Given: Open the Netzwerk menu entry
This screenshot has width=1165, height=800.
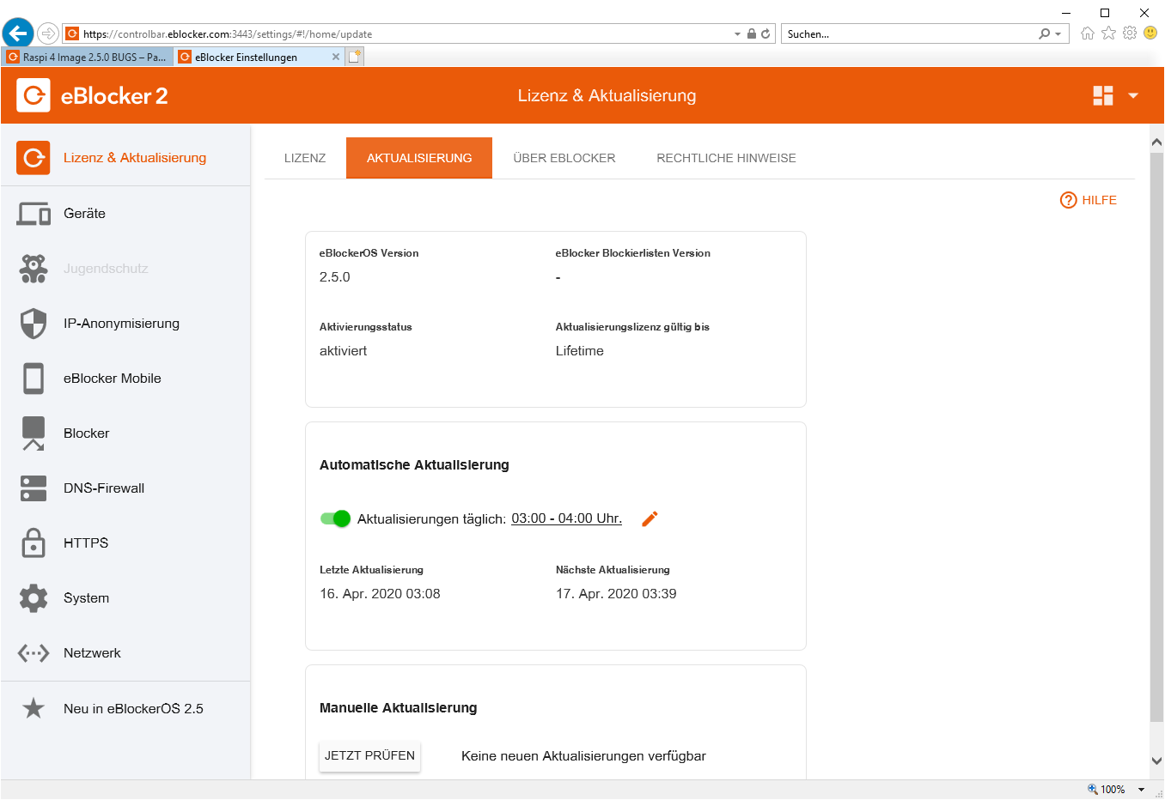Looking at the screenshot, I should [125, 653].
